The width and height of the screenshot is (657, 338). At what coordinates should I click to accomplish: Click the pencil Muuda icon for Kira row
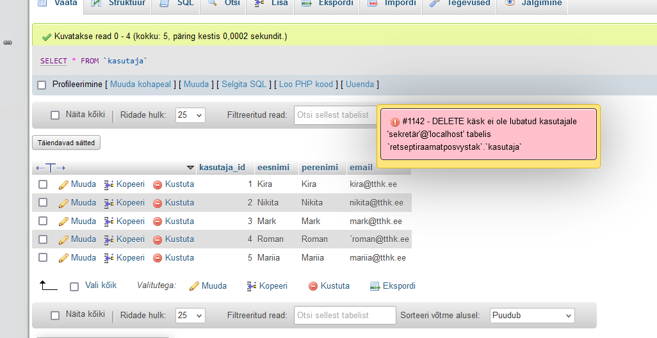63,184
